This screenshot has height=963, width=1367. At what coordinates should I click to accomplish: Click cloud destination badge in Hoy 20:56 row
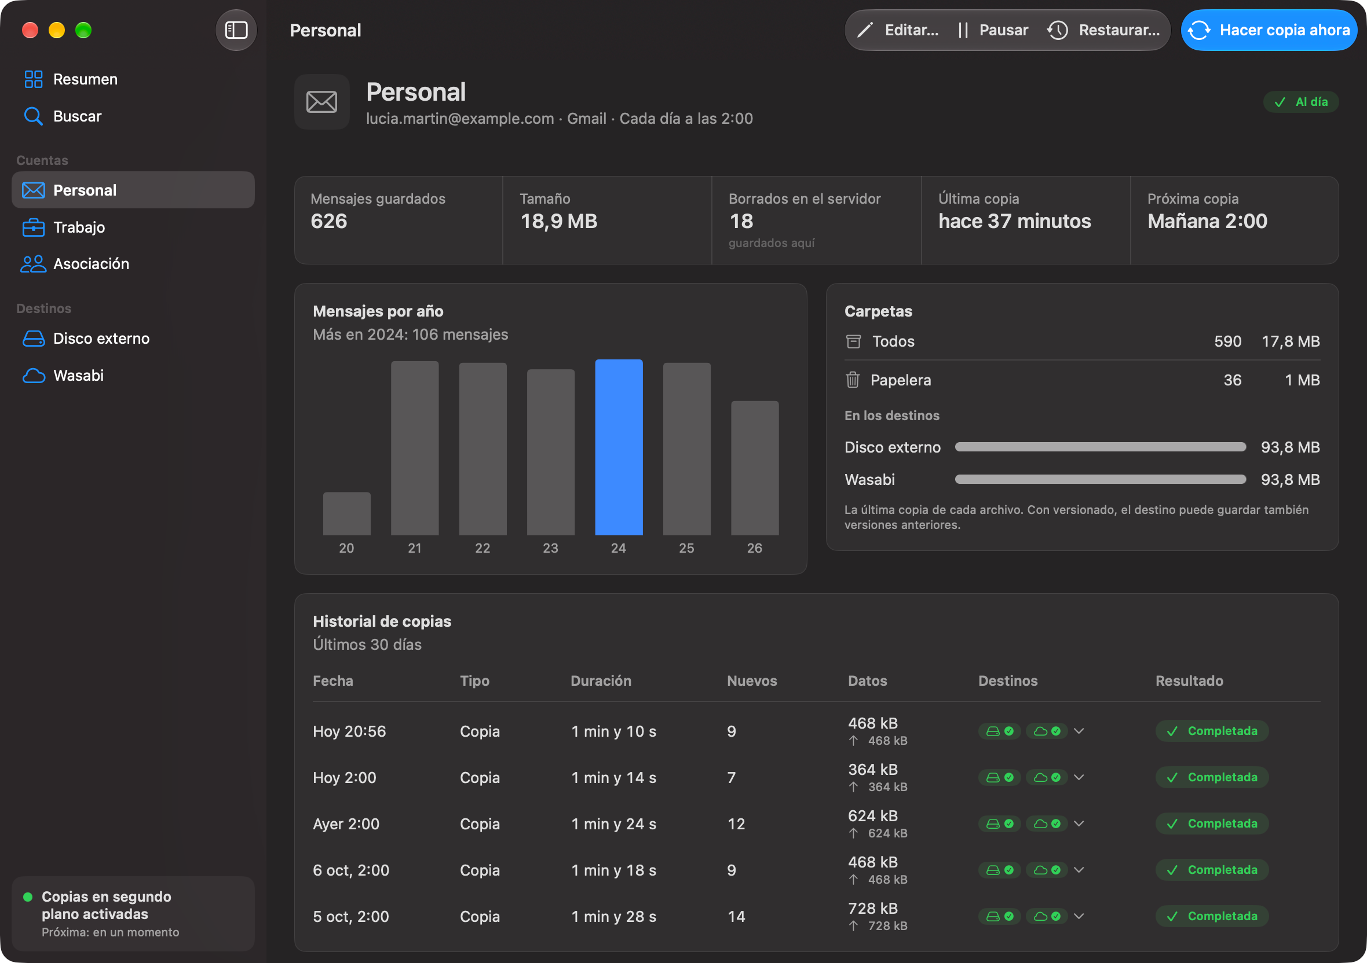click(x=1047, y=731)
